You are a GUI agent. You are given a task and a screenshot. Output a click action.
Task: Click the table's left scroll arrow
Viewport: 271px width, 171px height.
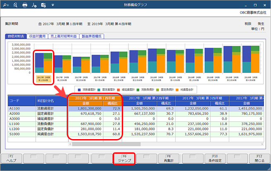point(70,144)
